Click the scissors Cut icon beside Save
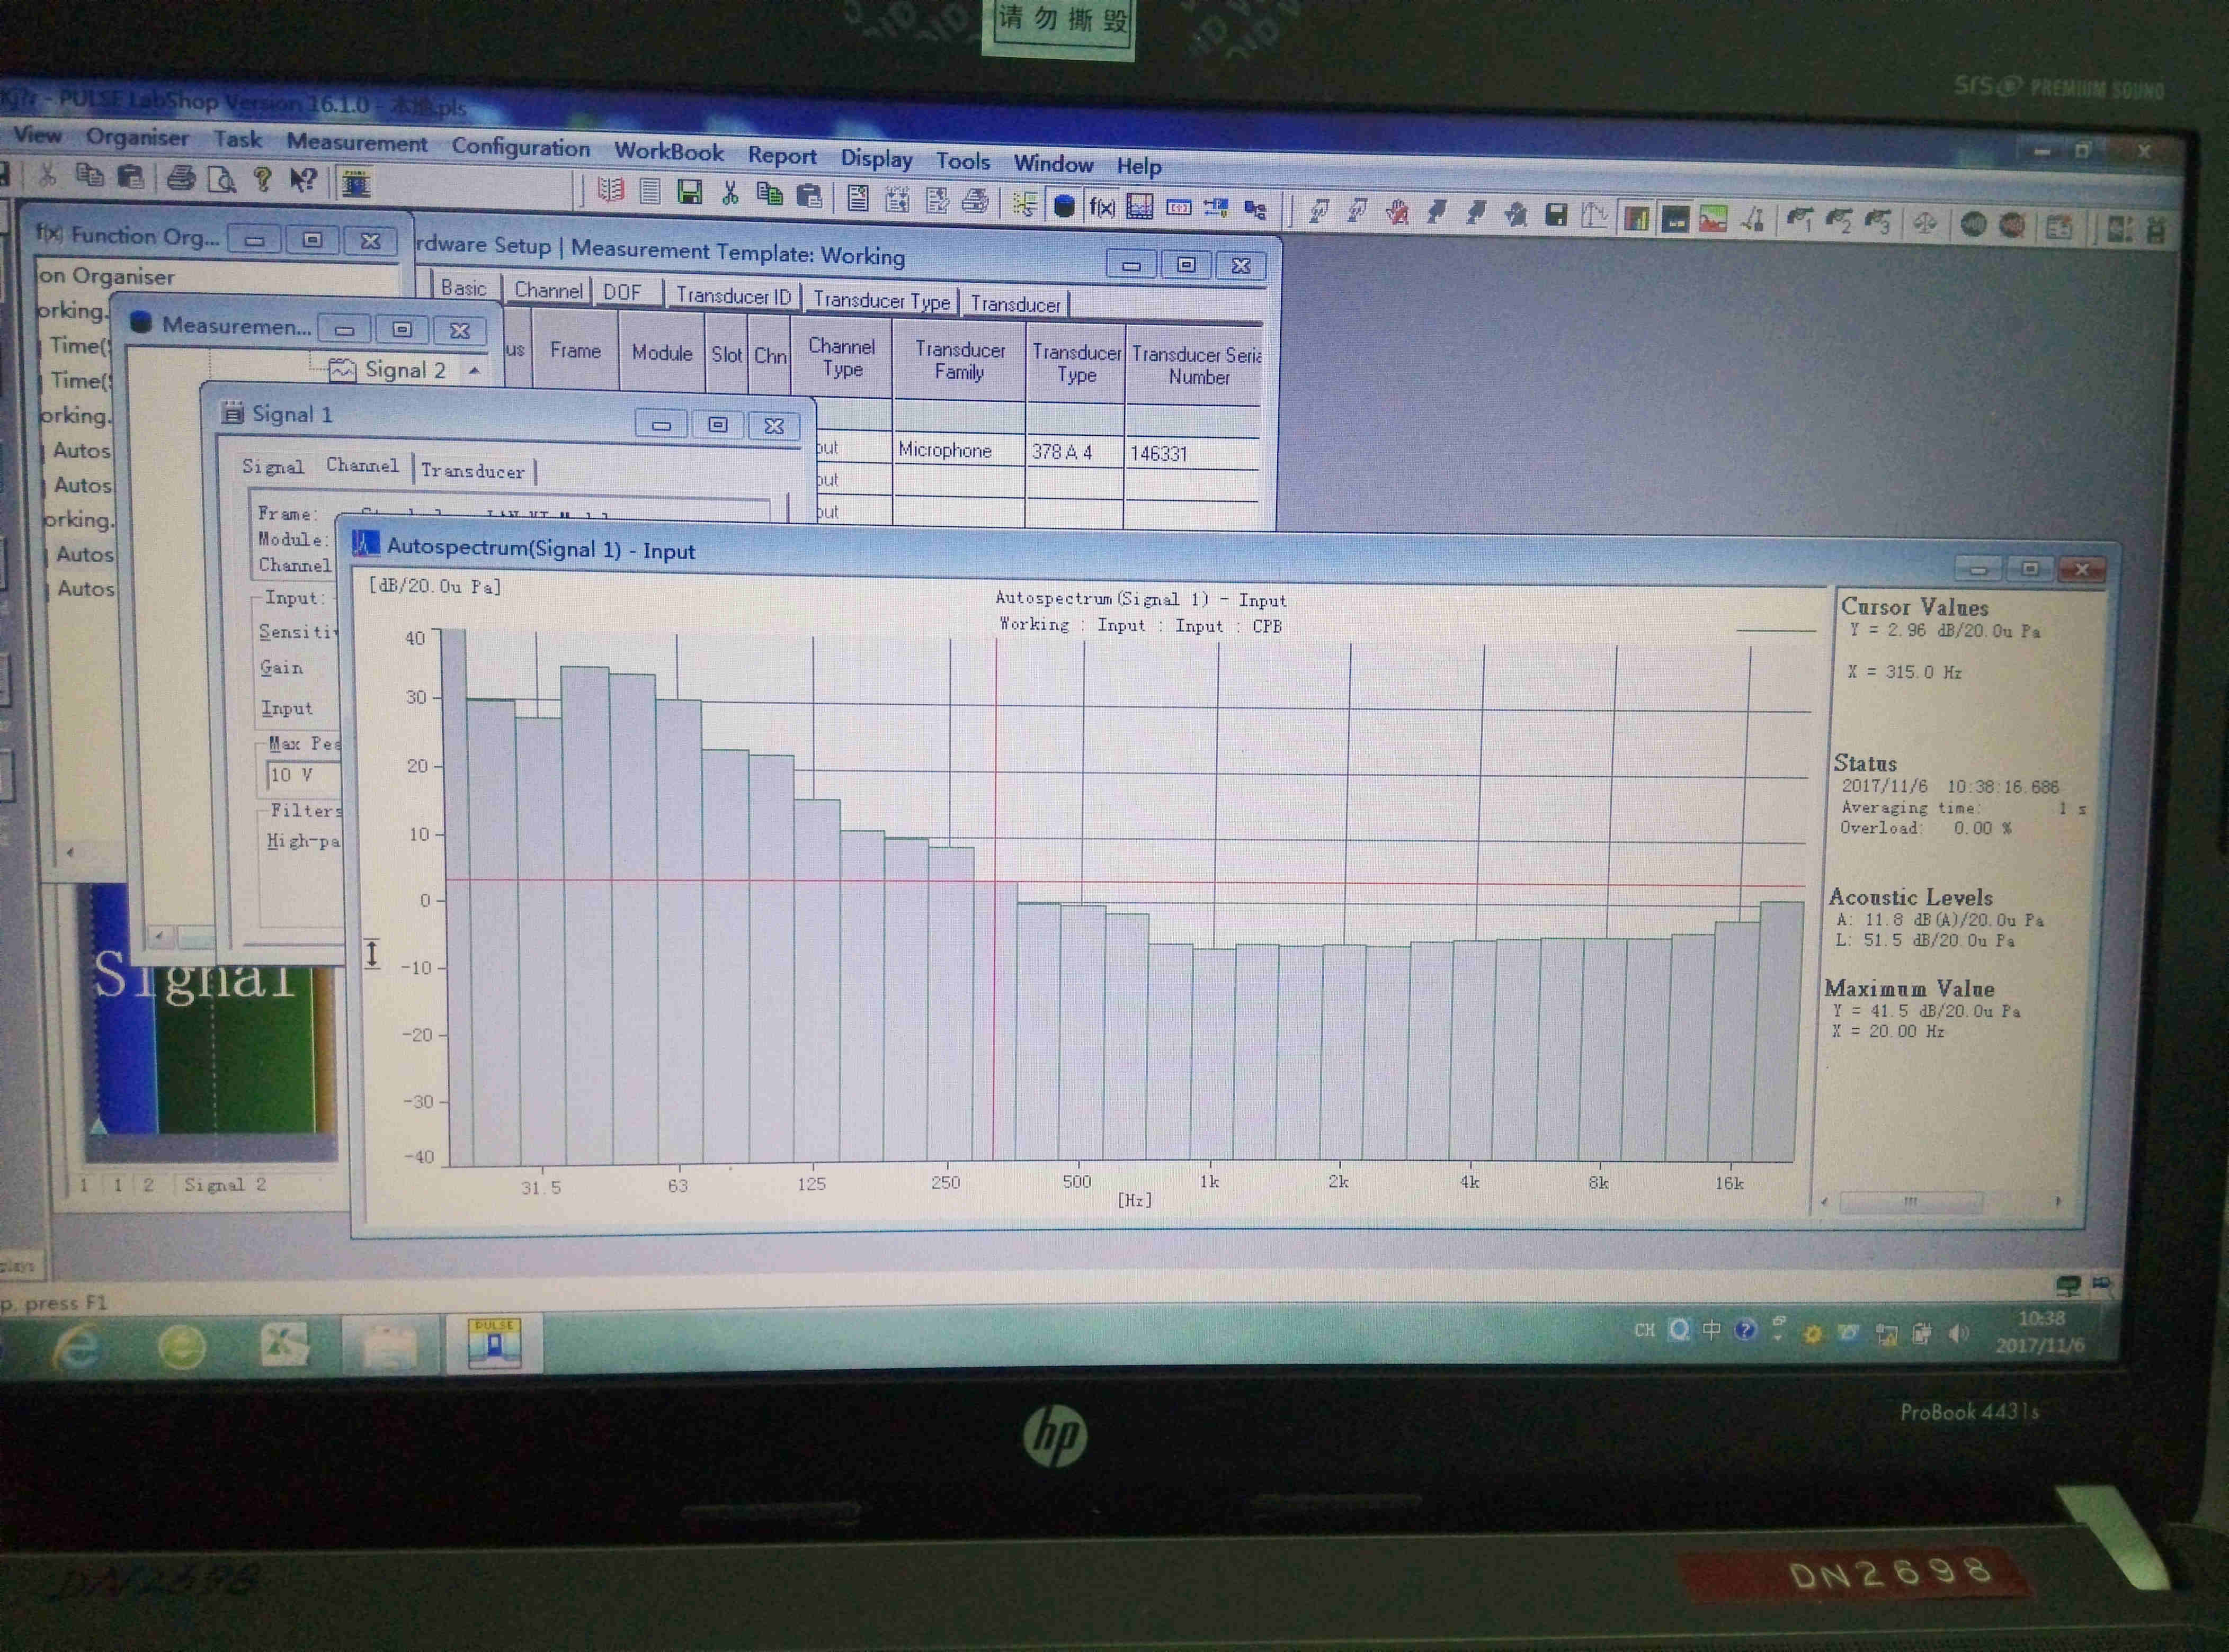 730,193
